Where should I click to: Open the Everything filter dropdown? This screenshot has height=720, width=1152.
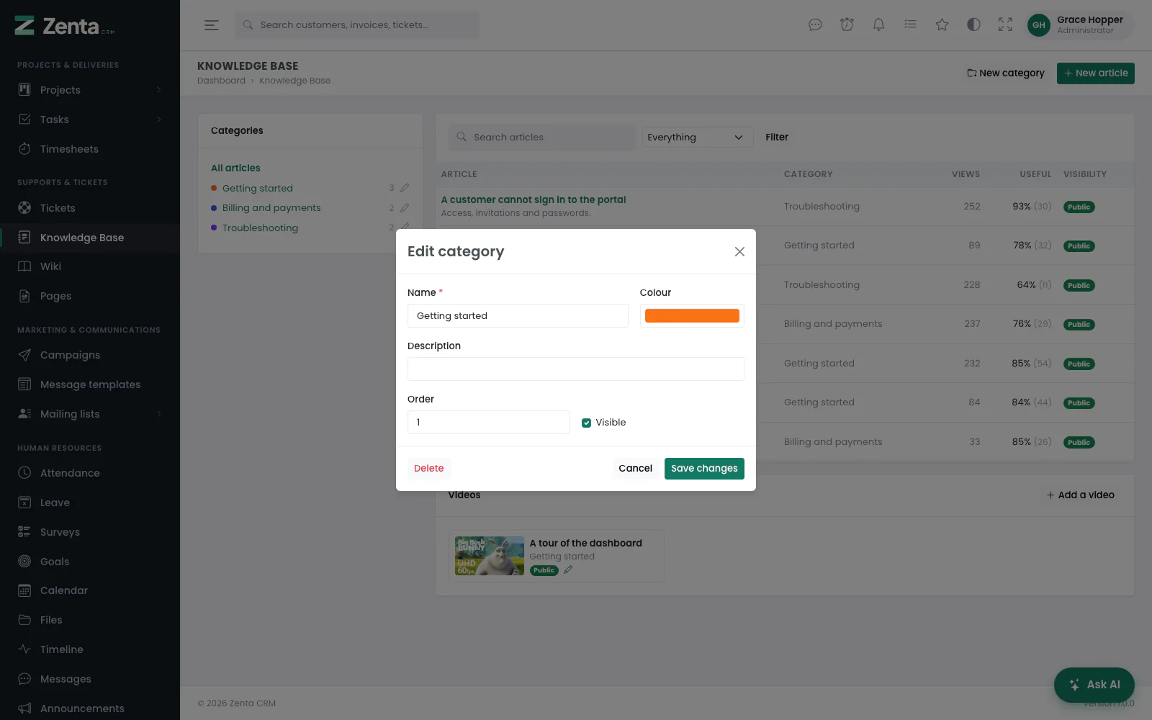pyautogui.click(x=697, y=137)
